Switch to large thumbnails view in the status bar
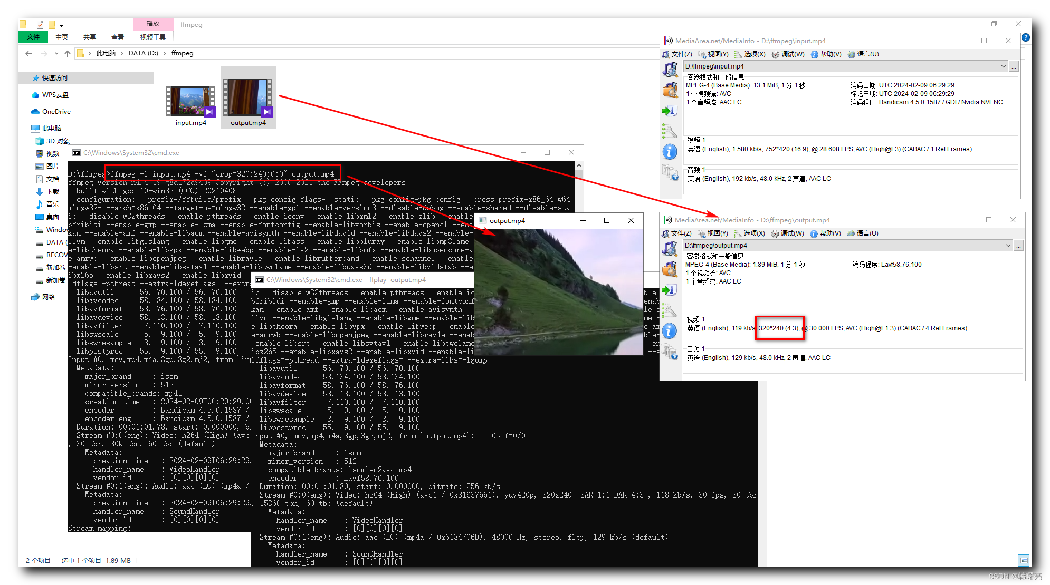The width and height of the screenshot is (1050, 585). [x=1024, y=560]
